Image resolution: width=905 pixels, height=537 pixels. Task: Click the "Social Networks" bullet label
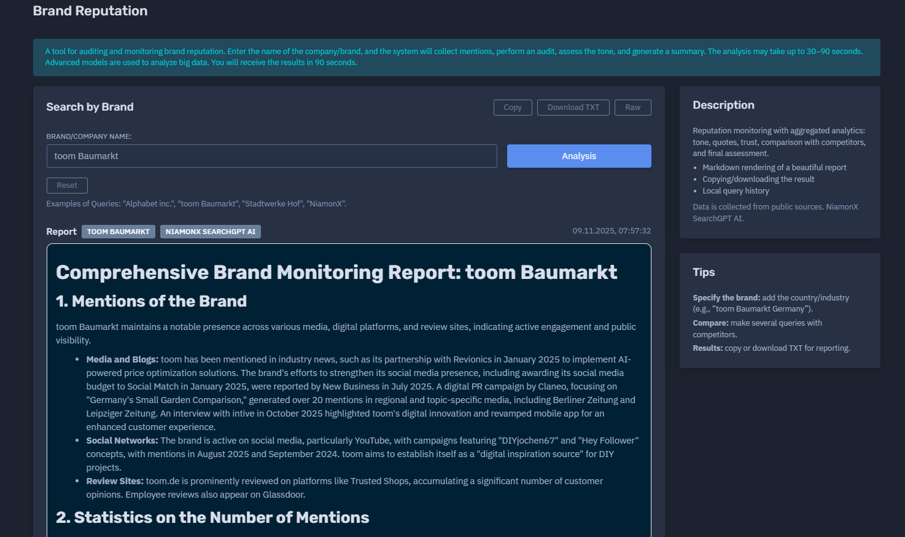pos(122,441)
